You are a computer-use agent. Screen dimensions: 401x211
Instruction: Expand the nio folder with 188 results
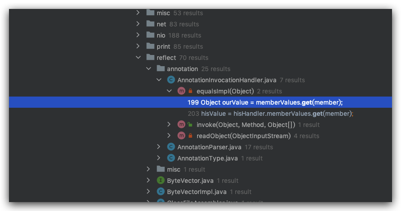[x=138, y=35]
